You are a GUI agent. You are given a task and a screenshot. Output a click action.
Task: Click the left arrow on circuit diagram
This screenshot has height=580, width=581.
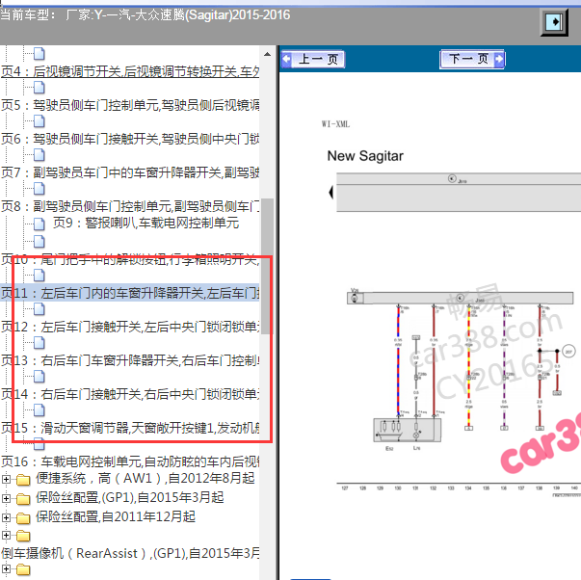click(x=331, y=193)
